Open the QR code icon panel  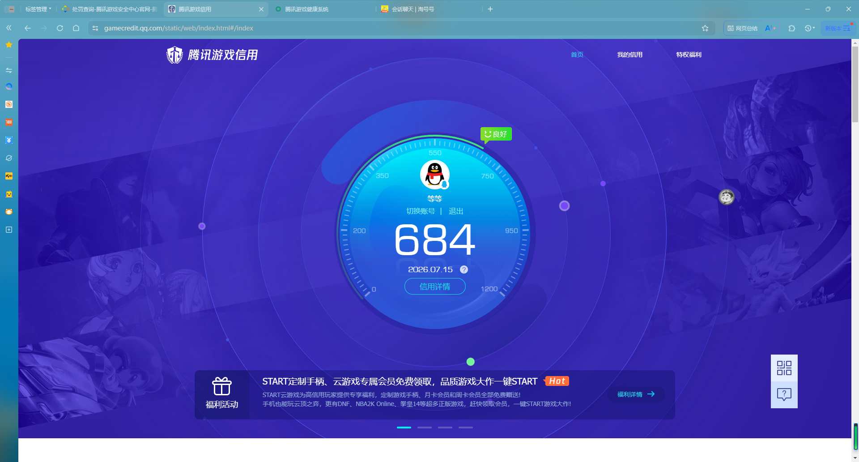784,368
